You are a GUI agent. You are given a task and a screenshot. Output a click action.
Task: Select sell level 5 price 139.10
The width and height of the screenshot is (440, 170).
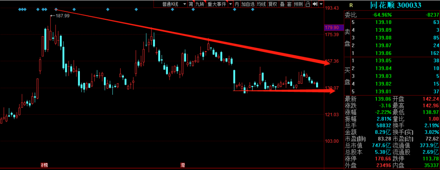pos(383,22)
